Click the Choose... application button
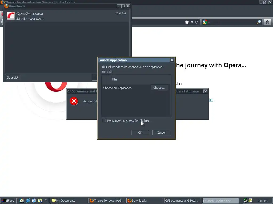This screenshot has height=204, width=273. pos(159,88)
